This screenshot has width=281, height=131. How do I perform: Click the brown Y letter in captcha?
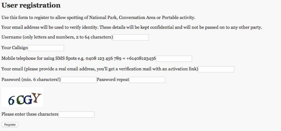pos(37,98)
